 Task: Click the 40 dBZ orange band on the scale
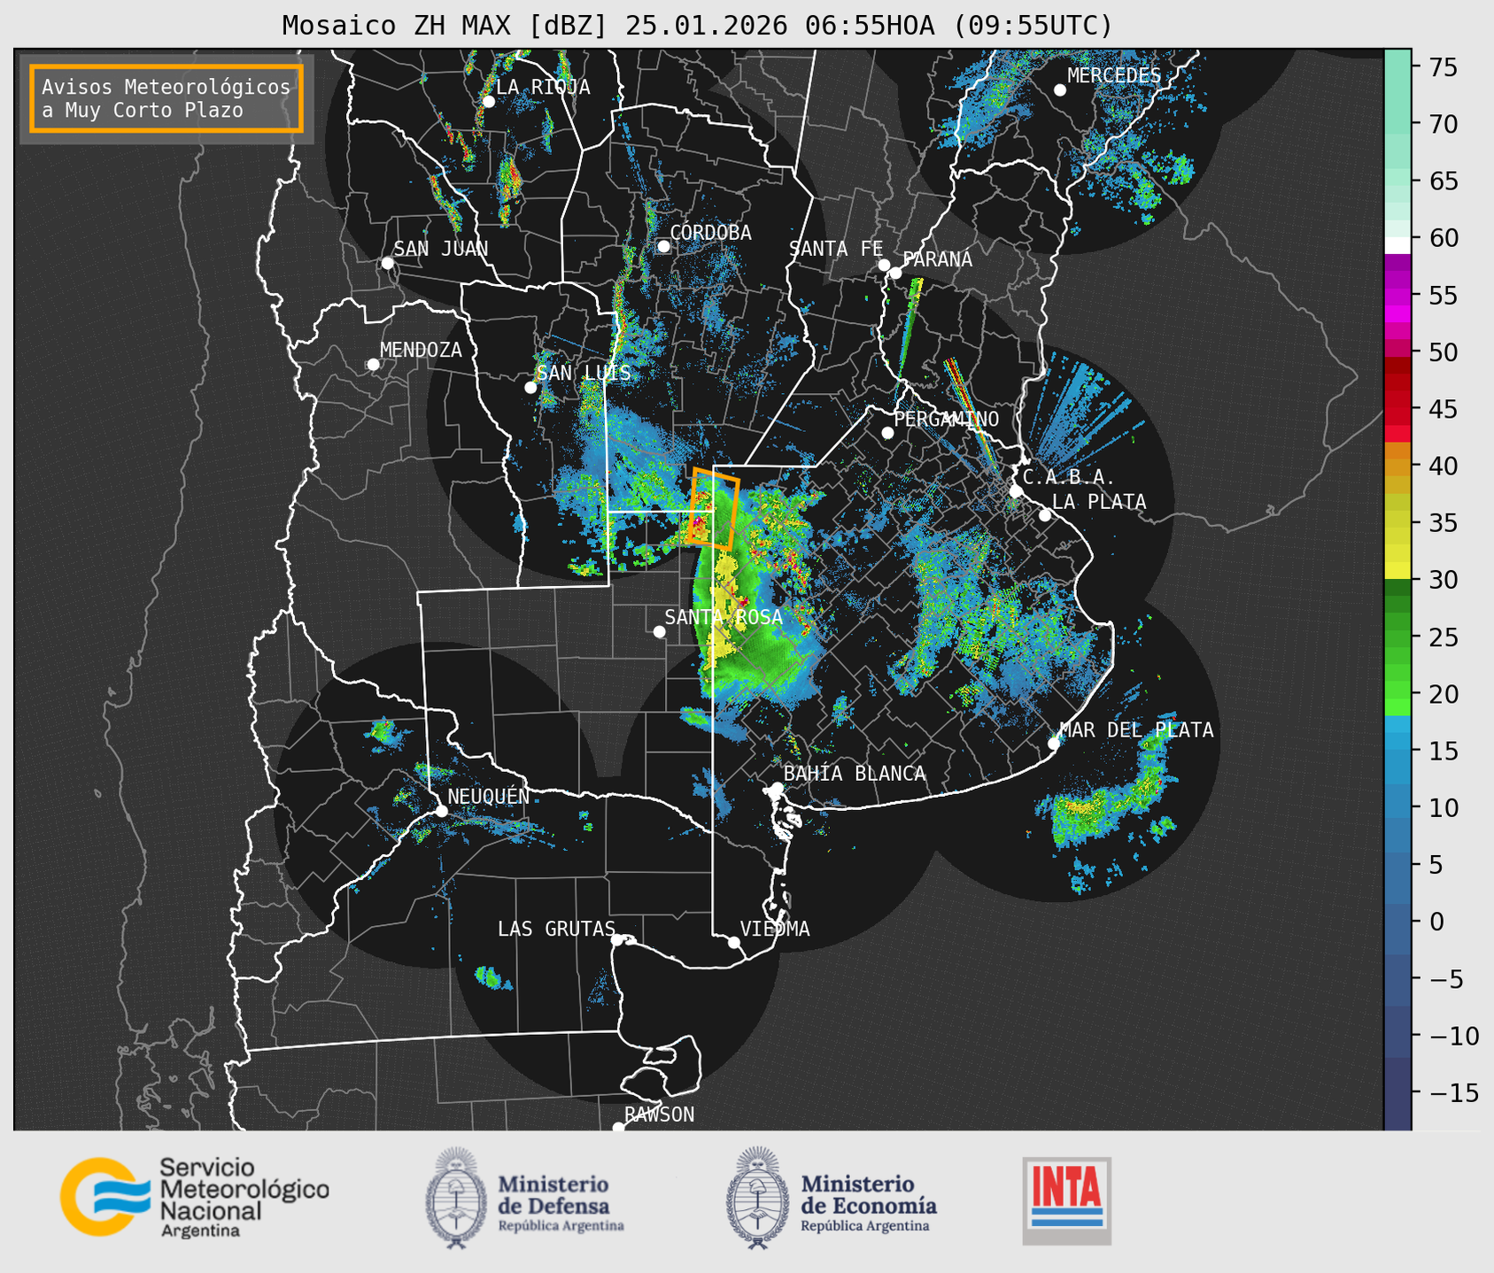click(x=1397, y=466)
